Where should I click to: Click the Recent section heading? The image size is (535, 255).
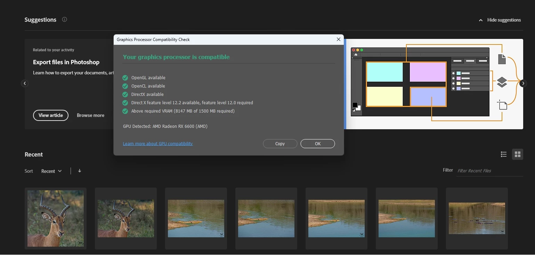tap(34, 155)
